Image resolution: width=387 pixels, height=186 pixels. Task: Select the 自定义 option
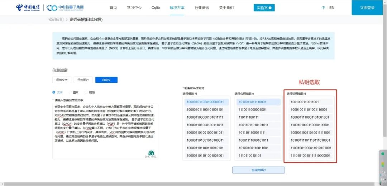point(106,80)
